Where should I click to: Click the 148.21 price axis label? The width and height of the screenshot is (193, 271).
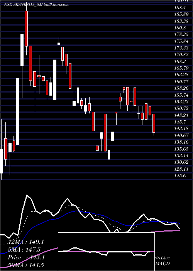[181, 116]
